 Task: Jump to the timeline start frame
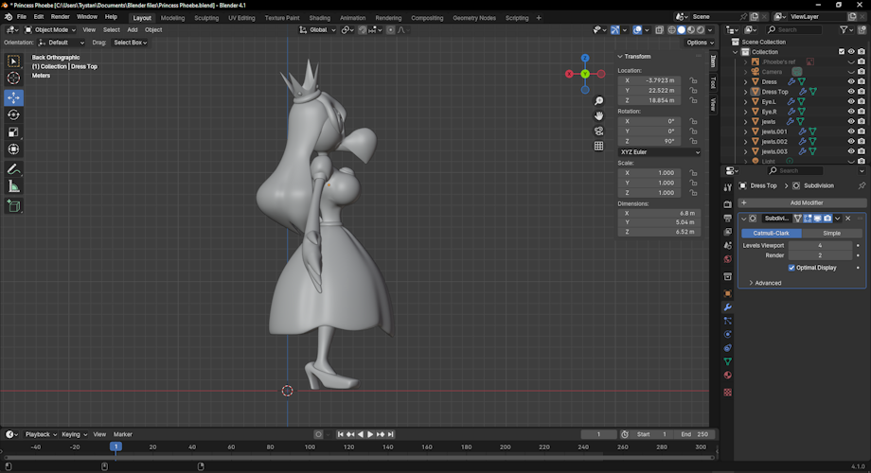340,434
